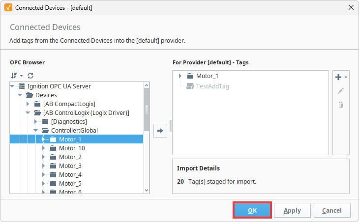Expand the Motor_4 folder
The height and width of the screenshot is (222, 359).
[43, 175]
